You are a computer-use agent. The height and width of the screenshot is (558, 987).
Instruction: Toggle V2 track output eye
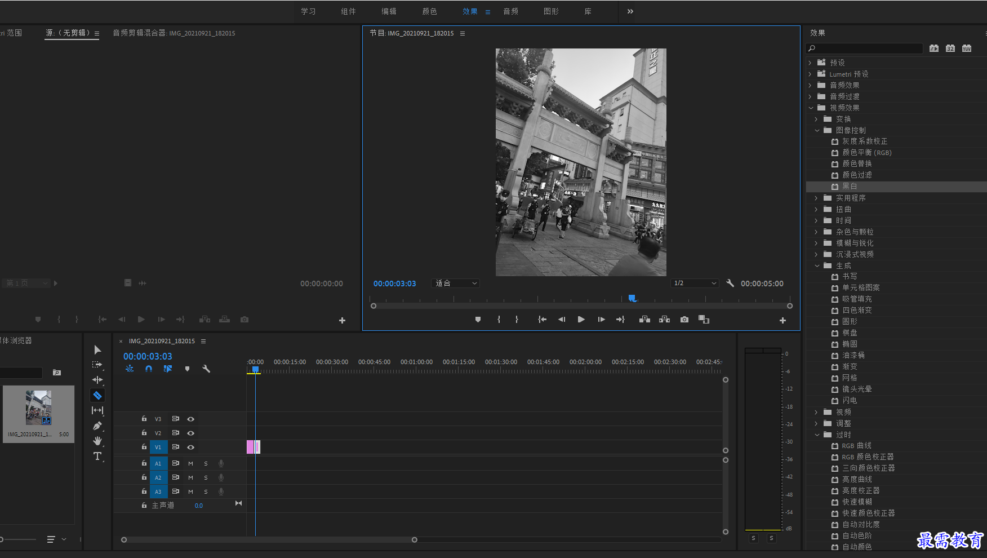coord(191,433)
